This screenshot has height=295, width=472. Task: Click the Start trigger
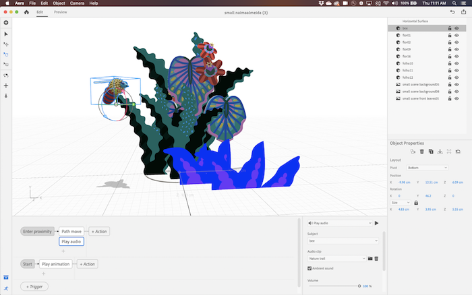[28, 264]
